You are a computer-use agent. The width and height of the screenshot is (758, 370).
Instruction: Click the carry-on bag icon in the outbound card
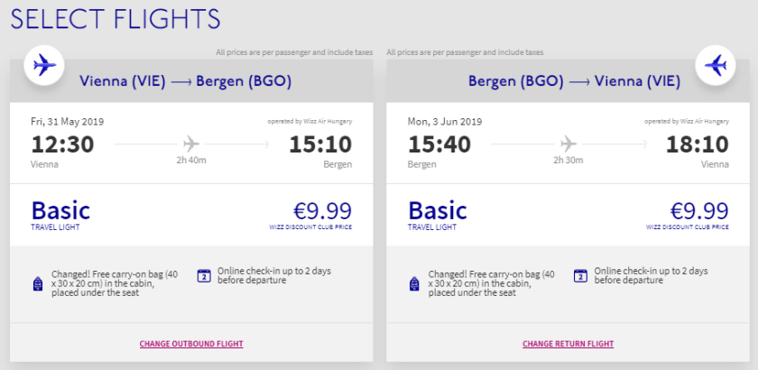click(x=39, y=282)
